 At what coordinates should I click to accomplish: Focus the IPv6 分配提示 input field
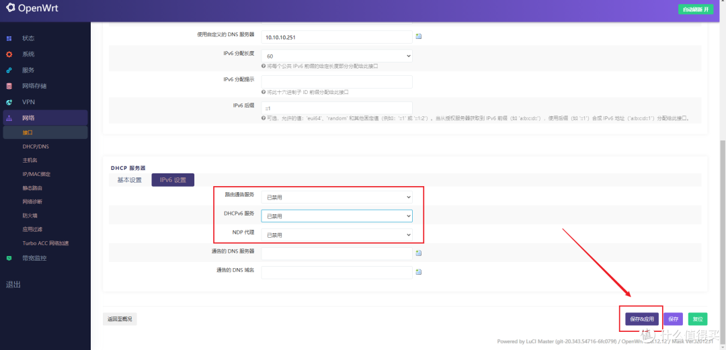pyautogui.click(x=337, y=81)
